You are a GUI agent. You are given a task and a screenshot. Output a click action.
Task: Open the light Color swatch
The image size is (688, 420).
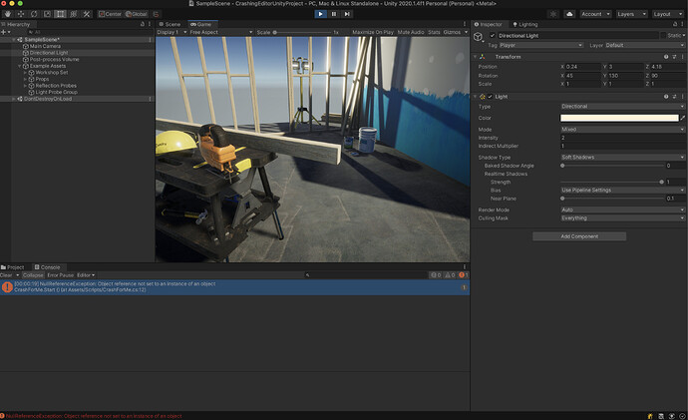point(619,118)
